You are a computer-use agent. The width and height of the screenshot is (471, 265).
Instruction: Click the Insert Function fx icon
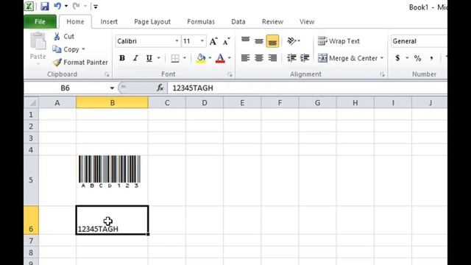tap(160, 88)
